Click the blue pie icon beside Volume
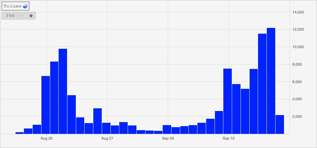The image size is (317, 148). point(25,6)
